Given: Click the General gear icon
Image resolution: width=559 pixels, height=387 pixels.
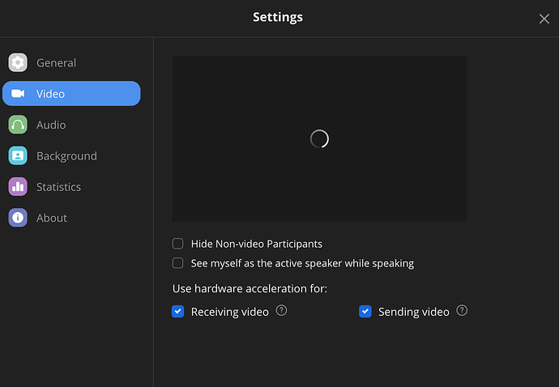Looking at the screenshot, I should pos(18,63).
